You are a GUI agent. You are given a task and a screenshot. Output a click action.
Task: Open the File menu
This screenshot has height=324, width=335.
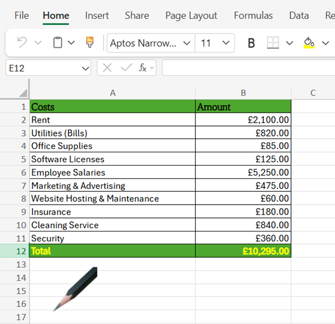click(x=22, y=16)
